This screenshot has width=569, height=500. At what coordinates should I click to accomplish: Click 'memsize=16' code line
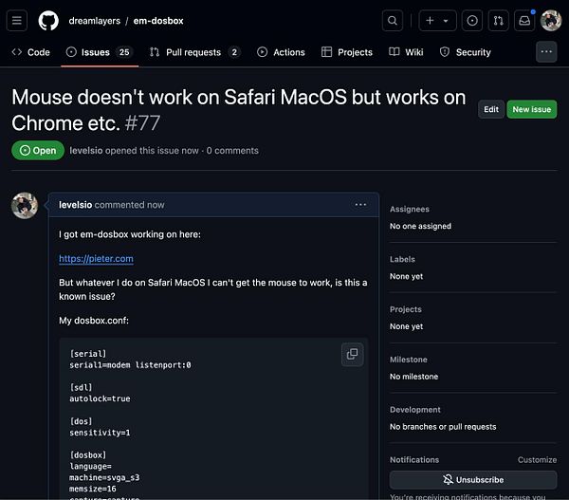pyautogui.click(x=93, y=489)
